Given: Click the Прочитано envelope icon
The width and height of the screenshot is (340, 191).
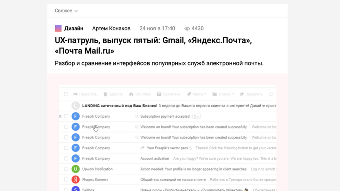Looking at the screenshot, I should click(x=159, y=94).
